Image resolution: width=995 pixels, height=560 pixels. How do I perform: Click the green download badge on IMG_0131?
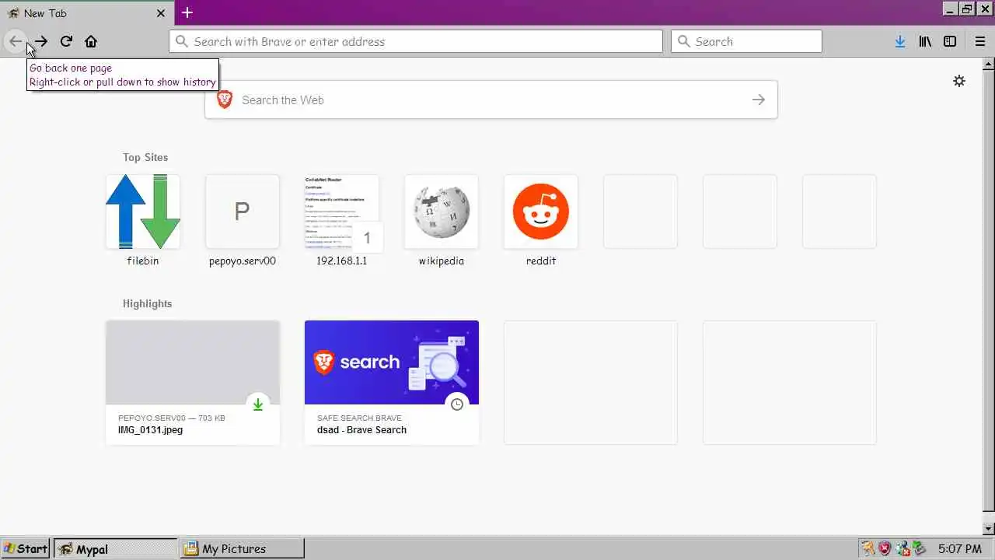pyautogui.click(x=258, y=404)
